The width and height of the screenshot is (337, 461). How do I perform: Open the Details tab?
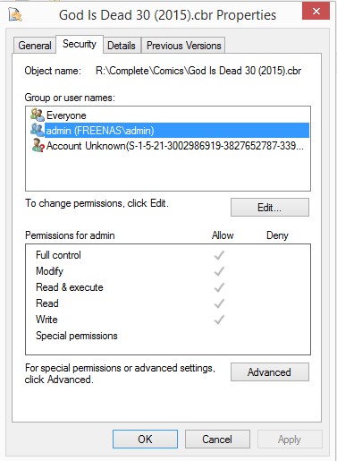pyautogui.click(x=122, y=46)
